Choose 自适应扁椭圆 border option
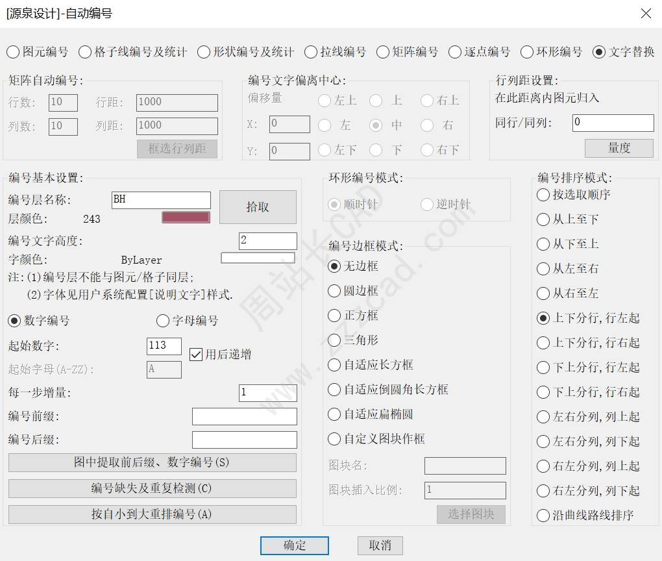The height and width of the screenshot is (561, 662). coord(371,414)
